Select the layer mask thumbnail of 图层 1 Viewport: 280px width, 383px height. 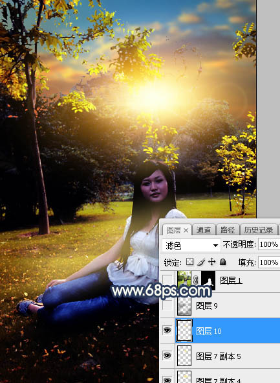pos(208,280)
